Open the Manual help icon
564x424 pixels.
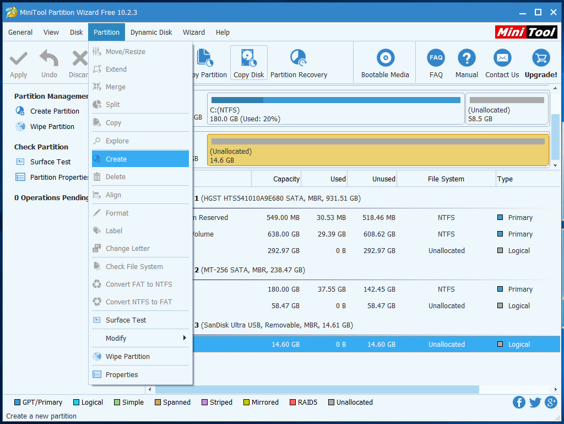(467, 58)
